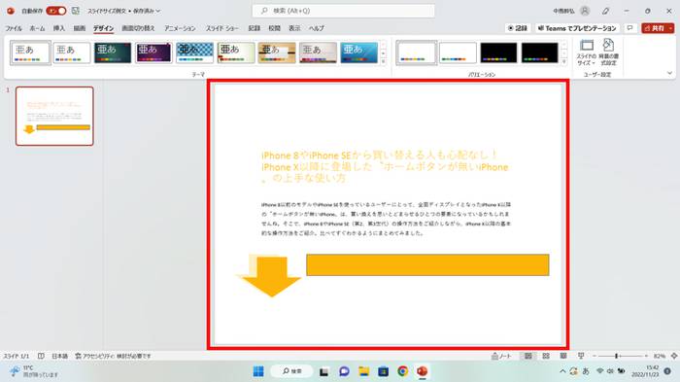Expand the themes gallery more arrow
This screenshot has width=680, height=382.
point(384,61)
